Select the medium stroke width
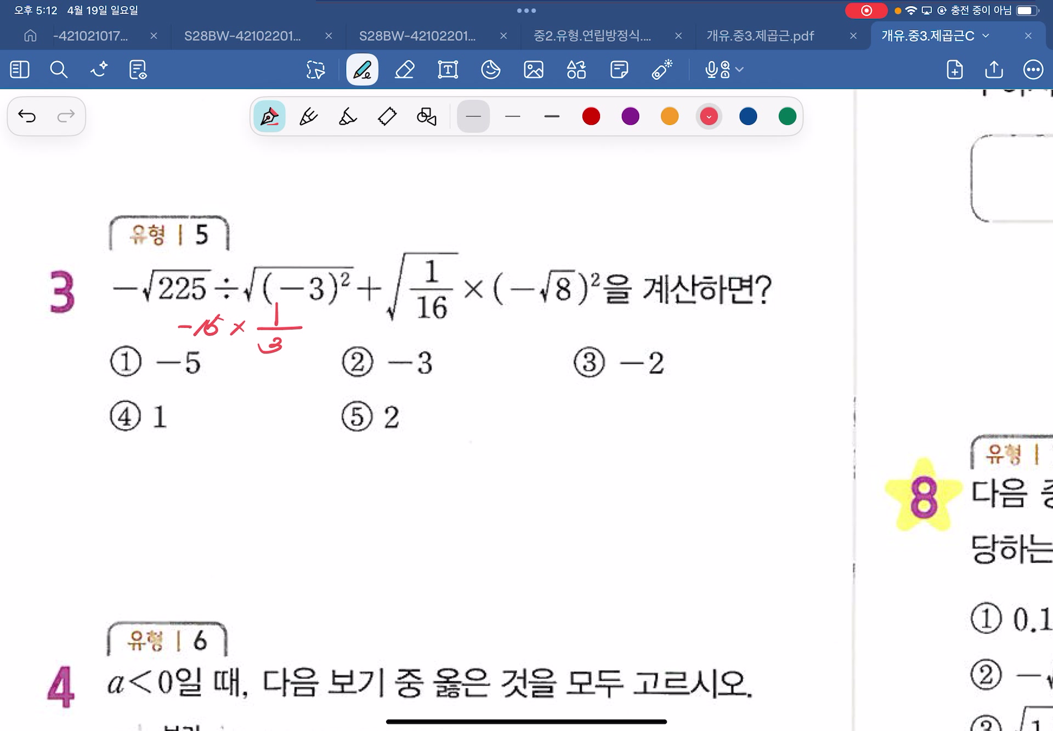The width and height of the screenshot is (1053, 731). pos(513,116)
